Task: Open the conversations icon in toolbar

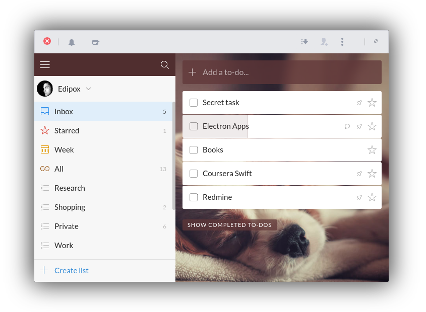Action: 96,42
